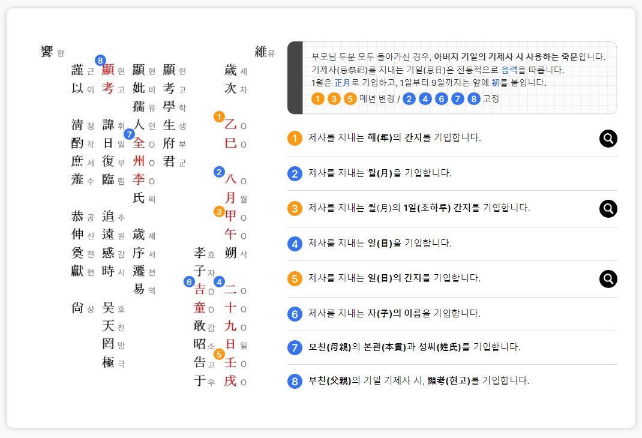Click blue 7 badge before 고정 label
642x438 pixels.
pyautogui.click(x=458, y=98)
